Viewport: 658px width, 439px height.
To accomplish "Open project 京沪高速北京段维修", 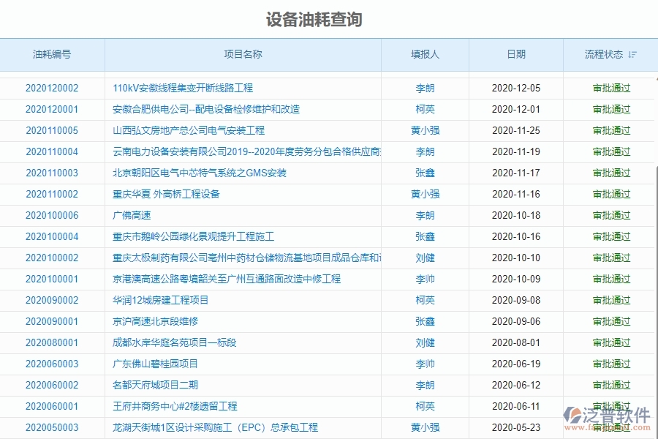I will [x=149, y=321].
